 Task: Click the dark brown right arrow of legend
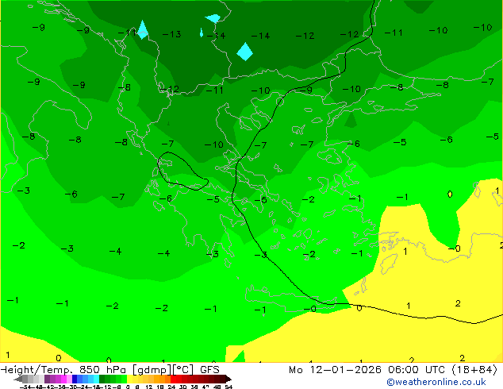click(x=228, y=379)
